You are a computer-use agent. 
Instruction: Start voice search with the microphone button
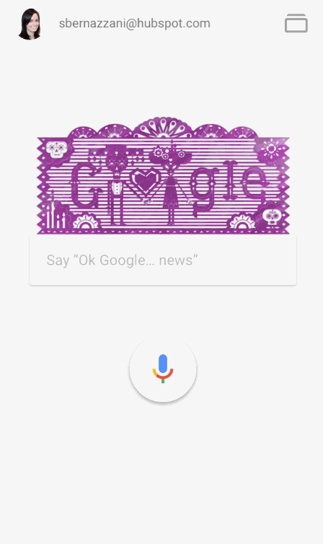163,369
